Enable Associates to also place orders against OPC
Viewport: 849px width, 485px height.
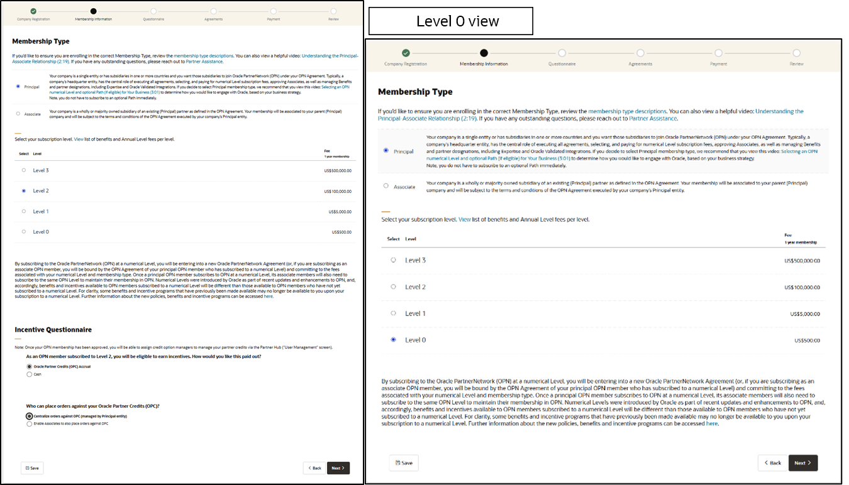point(30,424)
